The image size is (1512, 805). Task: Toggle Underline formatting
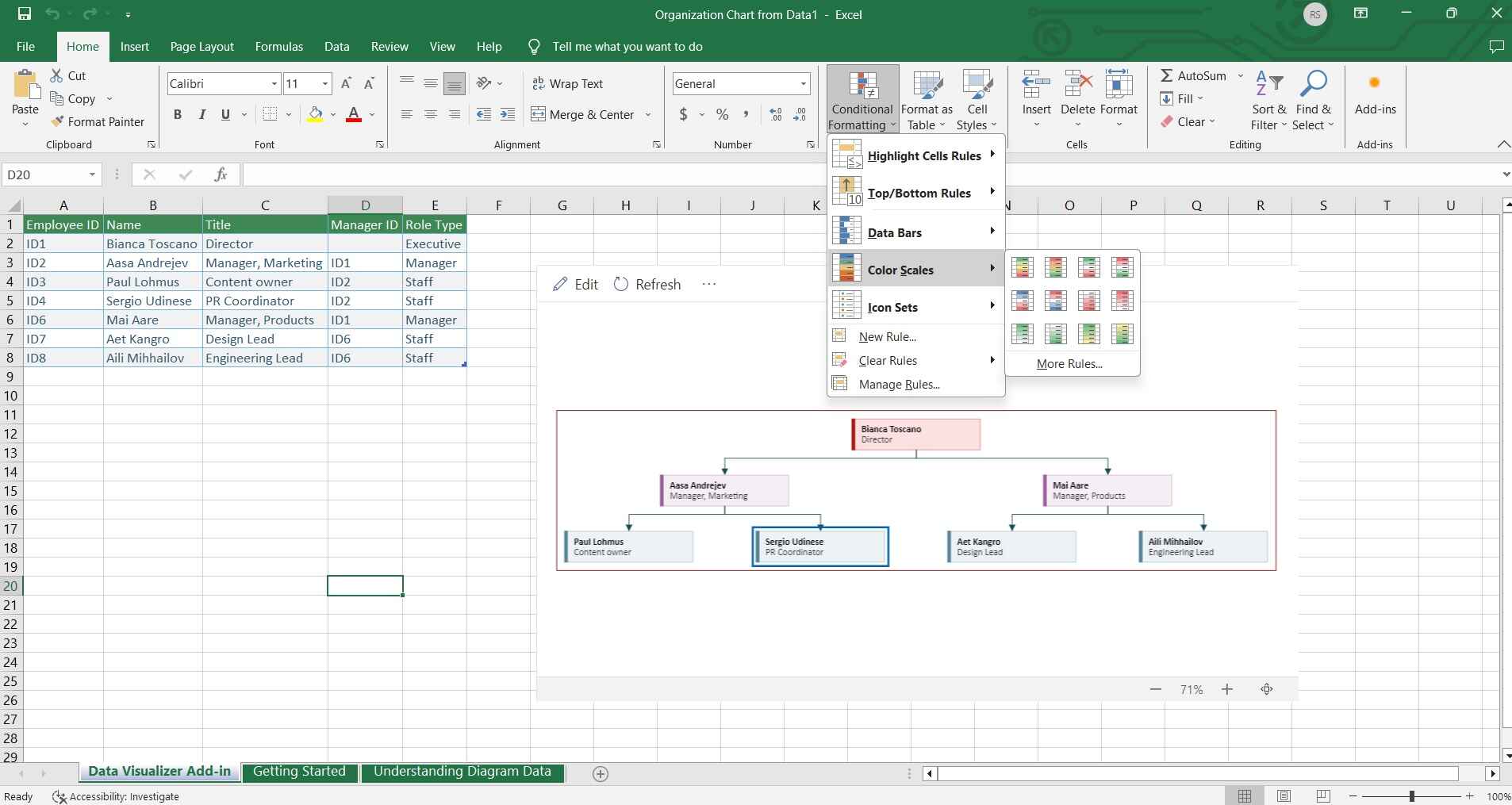pos(225,114)
